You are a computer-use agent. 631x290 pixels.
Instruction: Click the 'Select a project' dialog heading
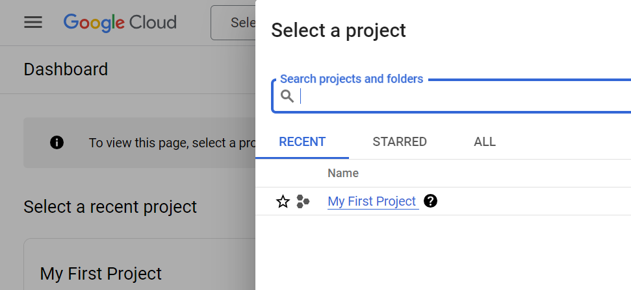click(x=339, y=30)
